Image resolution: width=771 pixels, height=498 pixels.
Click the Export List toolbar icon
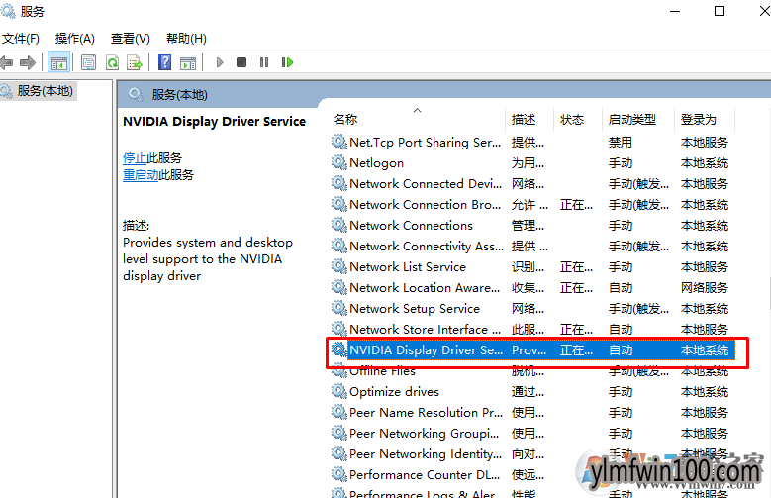pyautogui.click(x=135, y=62)
